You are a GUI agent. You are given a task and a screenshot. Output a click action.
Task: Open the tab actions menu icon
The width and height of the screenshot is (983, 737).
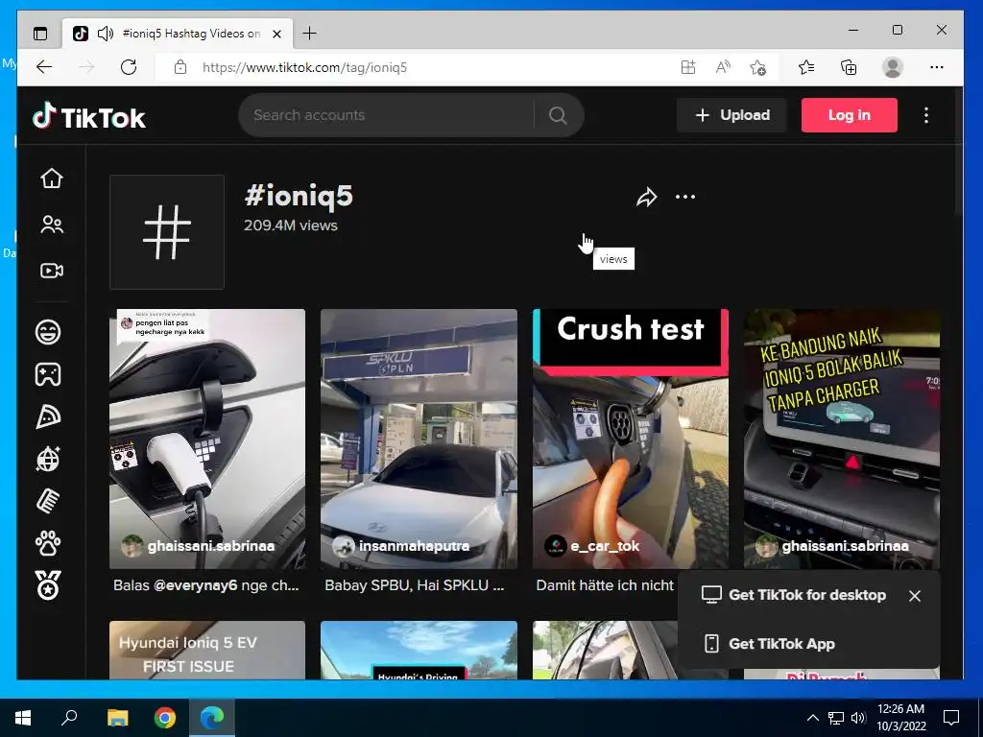[x=40, y=34]
